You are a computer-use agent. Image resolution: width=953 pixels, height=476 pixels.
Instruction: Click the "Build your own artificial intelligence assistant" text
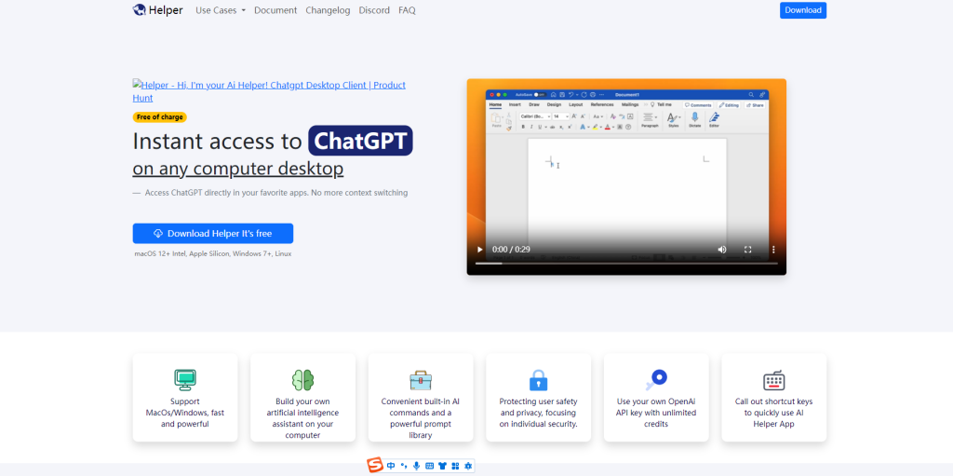302,418
